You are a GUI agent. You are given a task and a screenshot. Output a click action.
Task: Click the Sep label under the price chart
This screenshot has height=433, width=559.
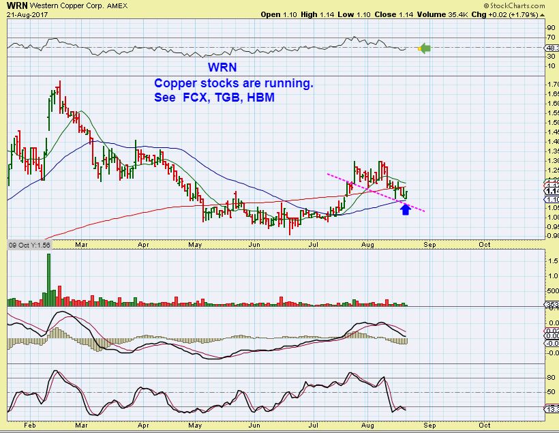pyautogui.click(x=429, y=245)
